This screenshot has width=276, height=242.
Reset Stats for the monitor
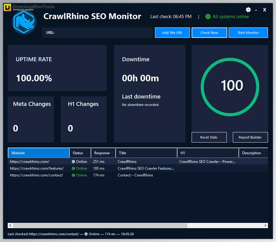pos(209,137)
